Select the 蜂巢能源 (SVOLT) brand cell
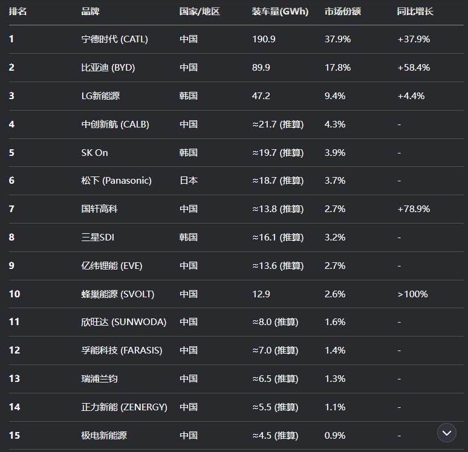Viewport: 468px width, 452px height. click(118, 294)
